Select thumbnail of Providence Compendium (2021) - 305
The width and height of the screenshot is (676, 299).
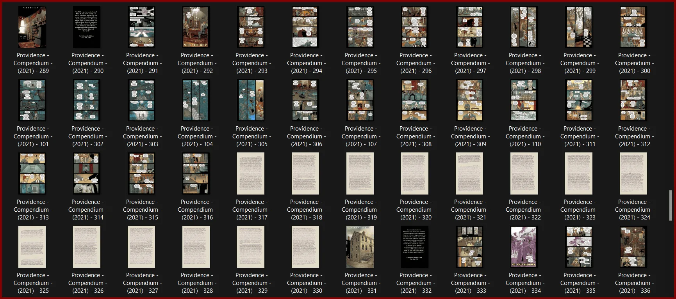251,100
